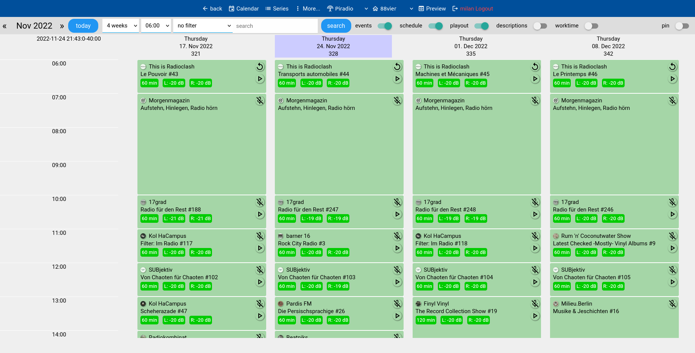The height and width of the screenshot is (353, 695).
Task: Click the replay icon on "Le Printemps #46"
Action: coord(672,67)
